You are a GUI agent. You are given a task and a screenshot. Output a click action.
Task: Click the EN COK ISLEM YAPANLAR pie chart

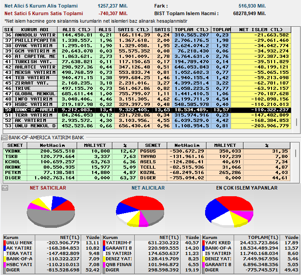[x=229, y=212]
